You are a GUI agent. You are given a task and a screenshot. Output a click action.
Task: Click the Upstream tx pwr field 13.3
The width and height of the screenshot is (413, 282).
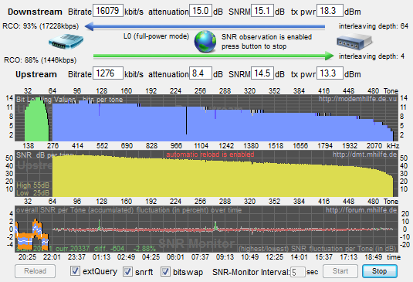pos(330,73)
